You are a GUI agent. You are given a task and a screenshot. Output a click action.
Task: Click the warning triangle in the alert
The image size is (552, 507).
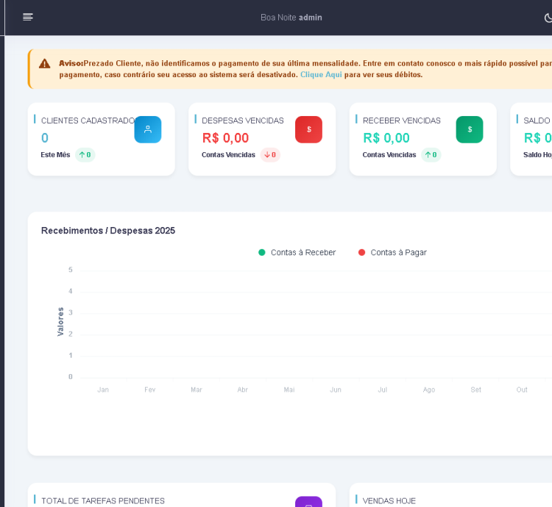coord(45,64)
